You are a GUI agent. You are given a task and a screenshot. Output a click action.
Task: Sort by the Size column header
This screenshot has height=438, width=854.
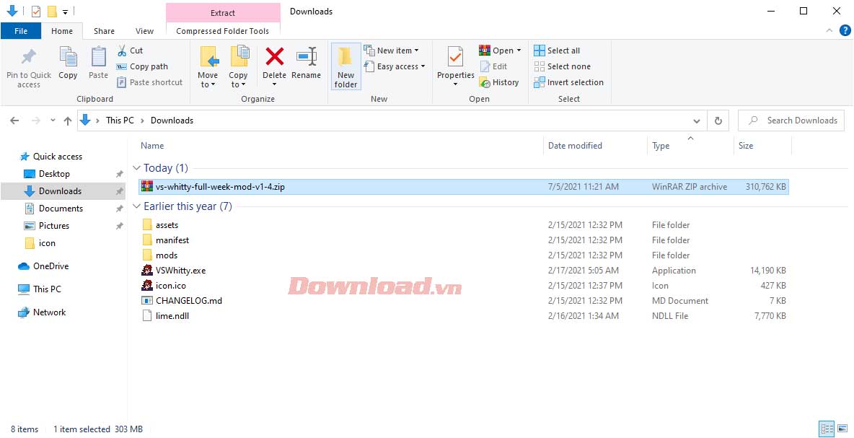(x=746, y=146)
